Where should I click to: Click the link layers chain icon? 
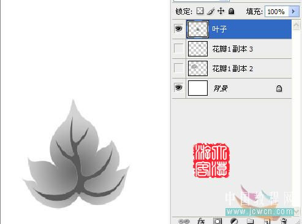point(184,221)
